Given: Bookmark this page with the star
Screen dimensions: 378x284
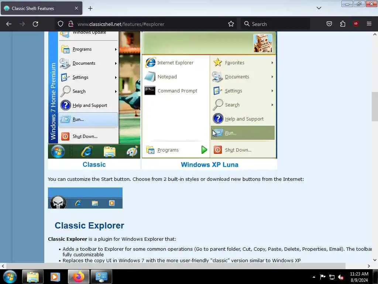Looking at the screenshot, I should coord(231,24).
